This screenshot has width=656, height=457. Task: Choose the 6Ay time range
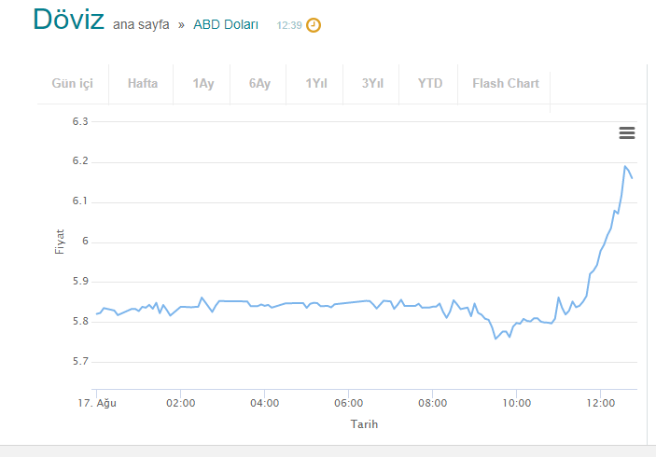pos(259,83)
